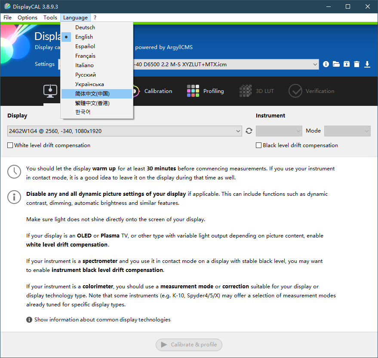Click the Display section heading
378x358 pixels.
pyautogui.click(x=17, y=116)
